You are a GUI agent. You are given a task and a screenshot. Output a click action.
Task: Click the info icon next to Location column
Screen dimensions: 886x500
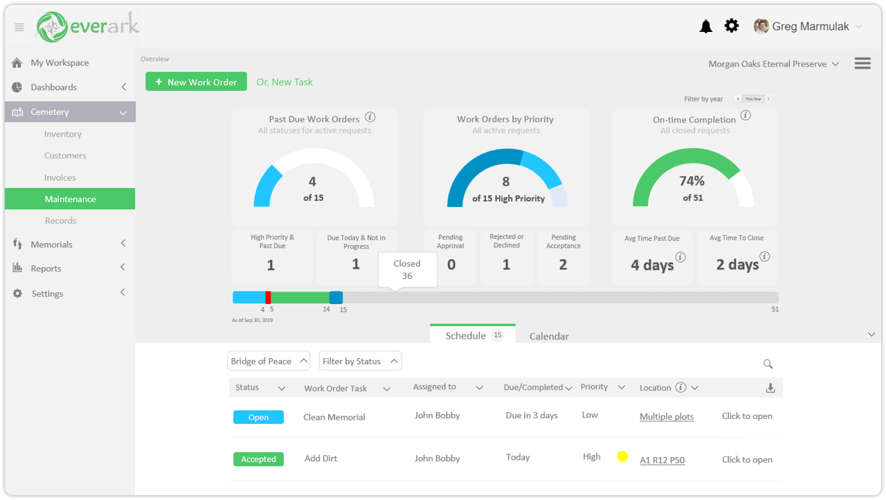pos(681,388)
